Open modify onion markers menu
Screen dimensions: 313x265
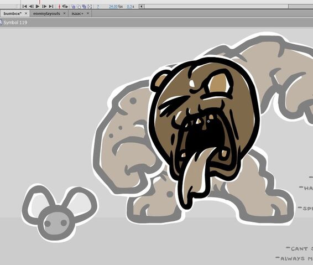coord(90,7)
